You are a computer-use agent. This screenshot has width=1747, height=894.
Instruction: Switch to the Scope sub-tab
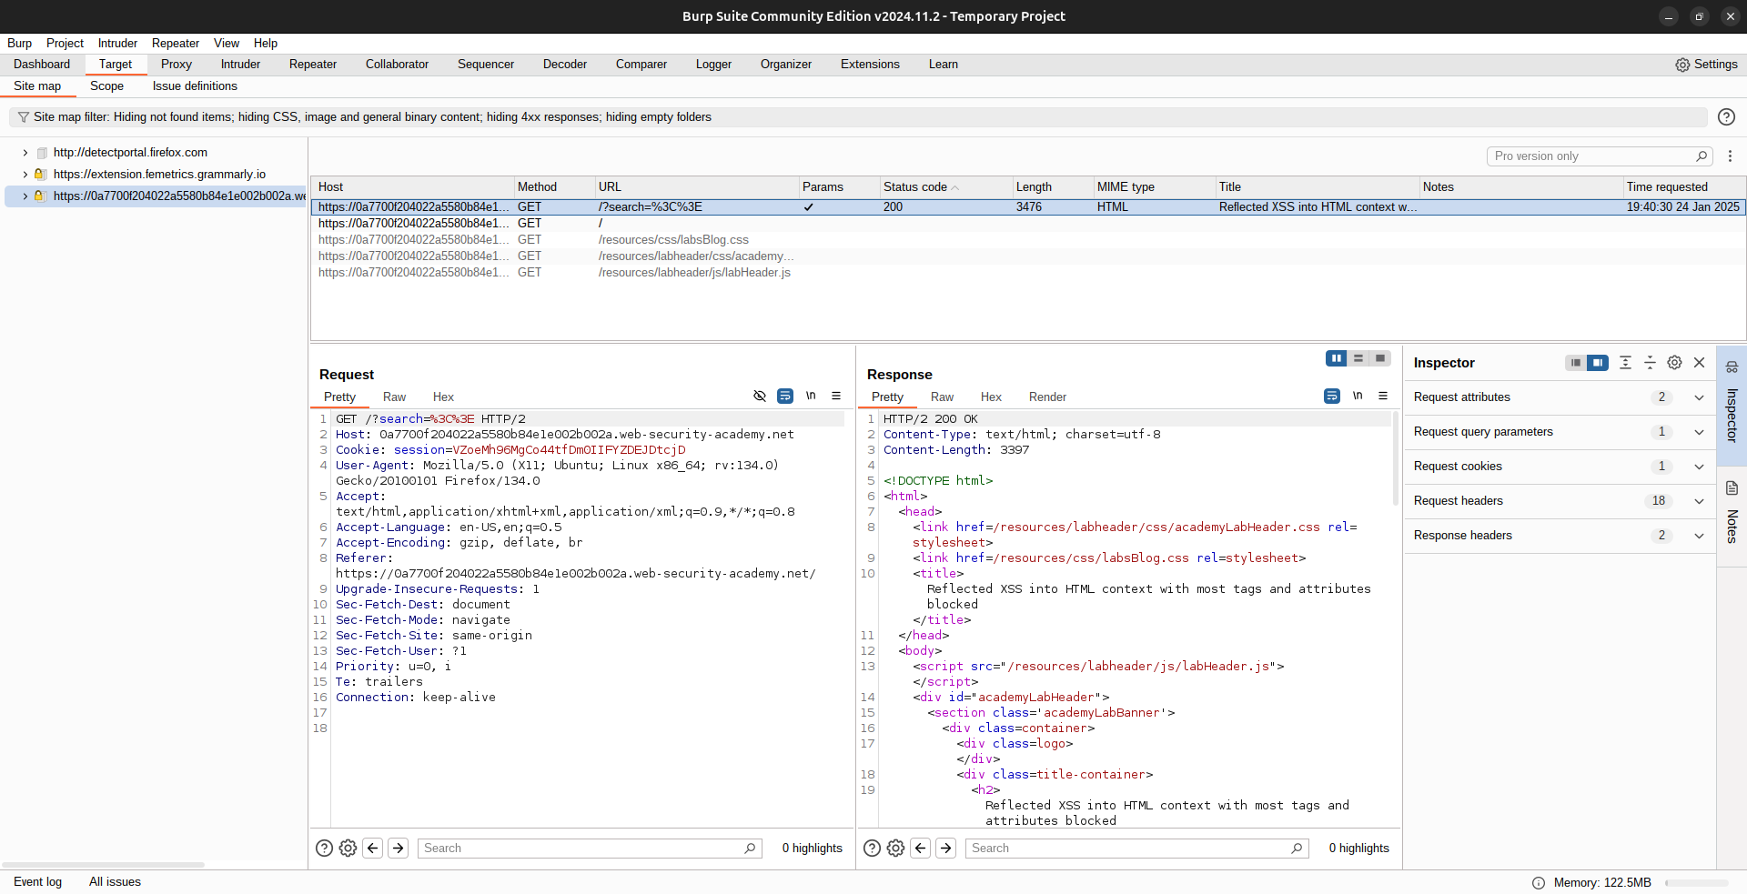point(106,86)
